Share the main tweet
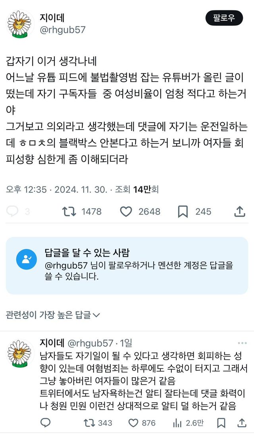Viewport: 254px width, 438px height. coord(239,211)
